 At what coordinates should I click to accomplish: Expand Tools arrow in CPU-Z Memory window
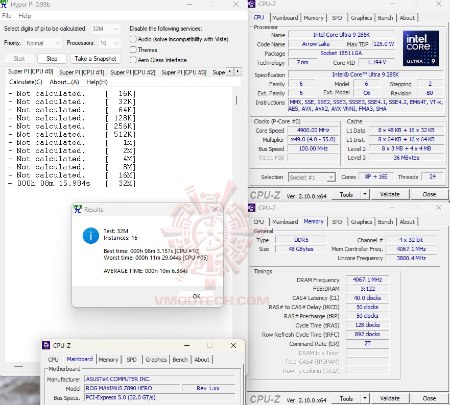pyautogui.click(x=365, y=398)
